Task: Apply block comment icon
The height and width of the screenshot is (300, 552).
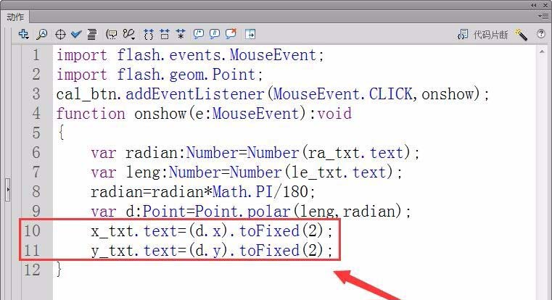Action: coord(199,34)
